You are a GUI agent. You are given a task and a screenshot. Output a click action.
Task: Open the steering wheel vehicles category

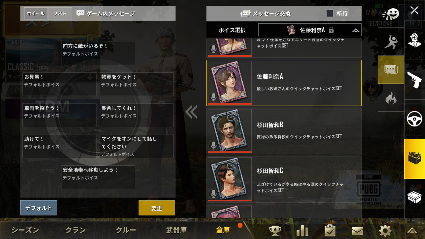coord(414,119)
